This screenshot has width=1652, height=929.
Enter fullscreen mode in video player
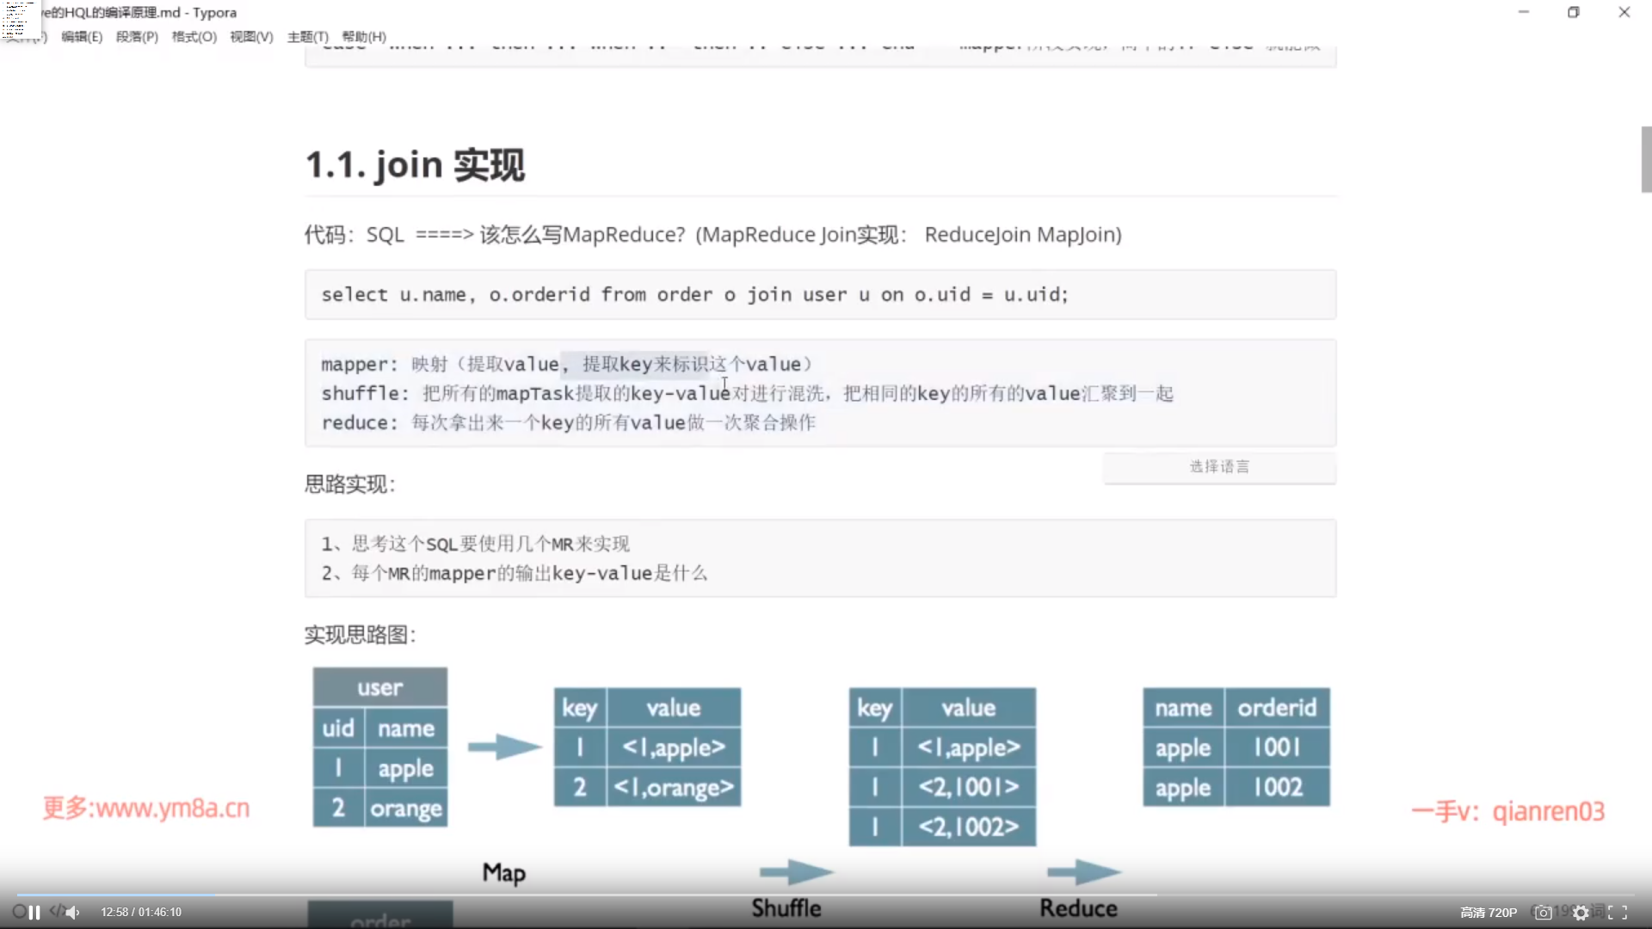pyautogui.click(x=1618, y=913)
